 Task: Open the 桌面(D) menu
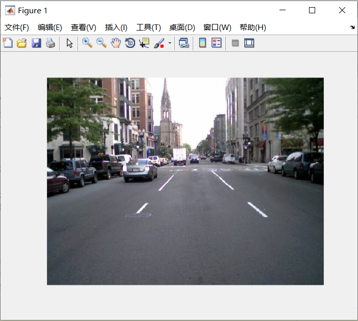tap(182, 28)
